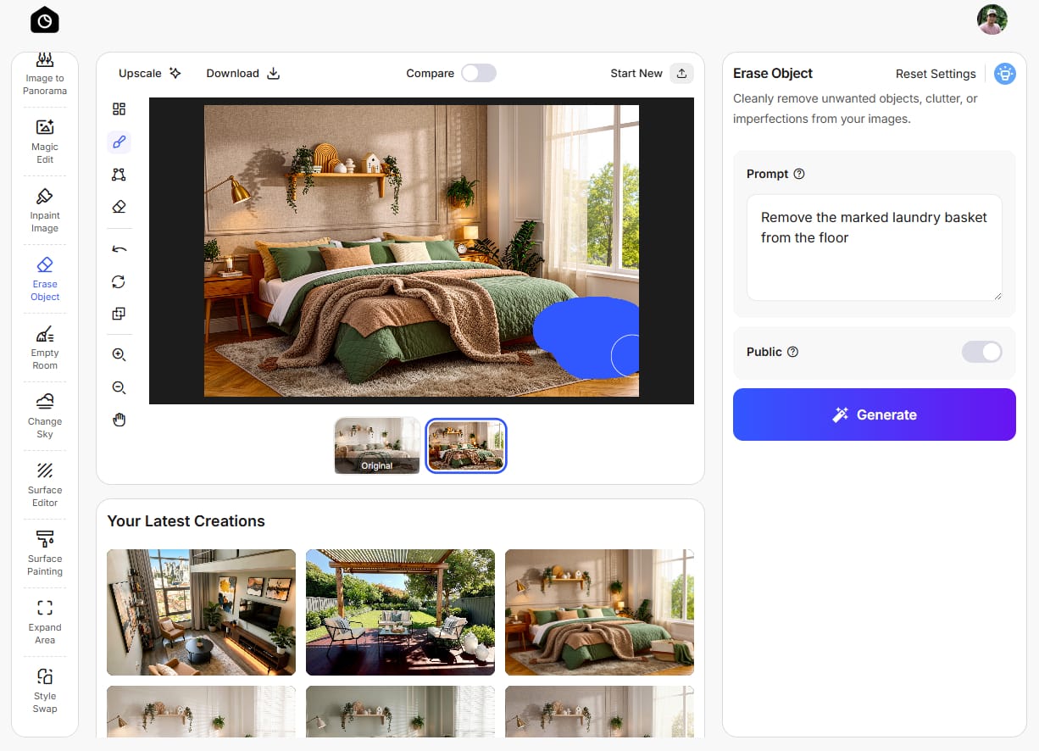
Task: Open the Expand Area tool
Action: coord(45,621)
